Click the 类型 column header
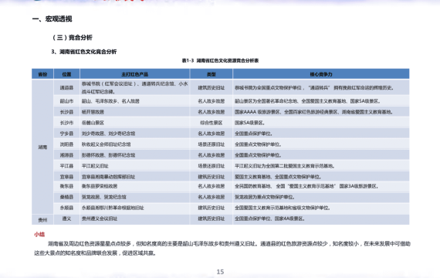 (211, 74)
